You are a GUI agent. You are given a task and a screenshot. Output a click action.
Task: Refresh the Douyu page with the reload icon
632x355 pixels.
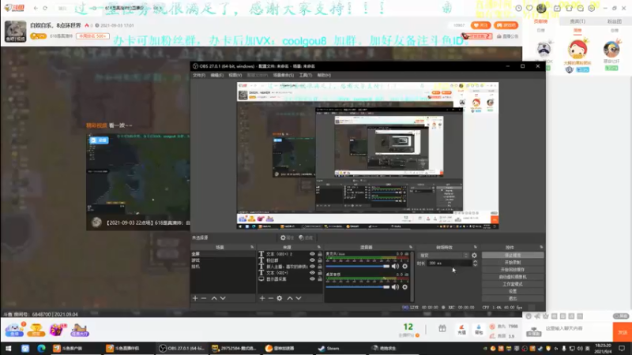point(45,8)
